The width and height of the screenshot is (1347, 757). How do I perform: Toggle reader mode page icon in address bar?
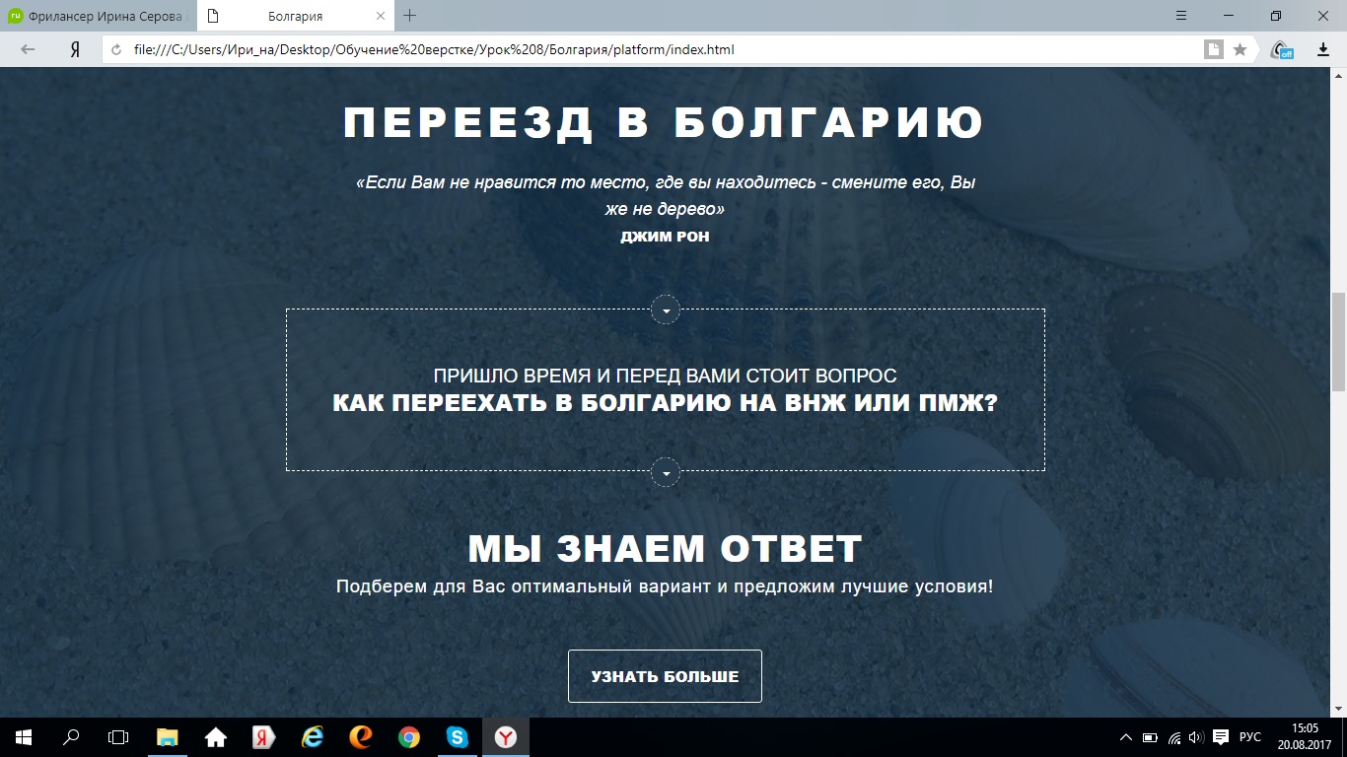[x=1213, y=49]
